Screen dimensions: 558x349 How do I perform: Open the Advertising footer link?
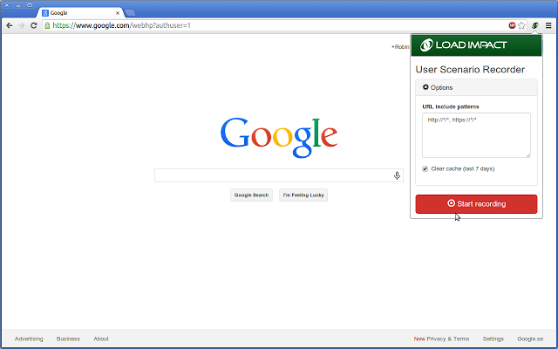point(29,339)
